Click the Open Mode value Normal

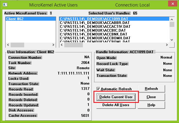pos(166,57)
